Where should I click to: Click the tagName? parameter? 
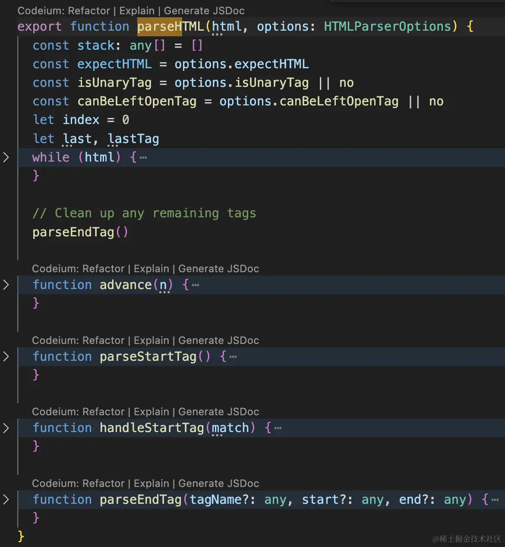219,499
